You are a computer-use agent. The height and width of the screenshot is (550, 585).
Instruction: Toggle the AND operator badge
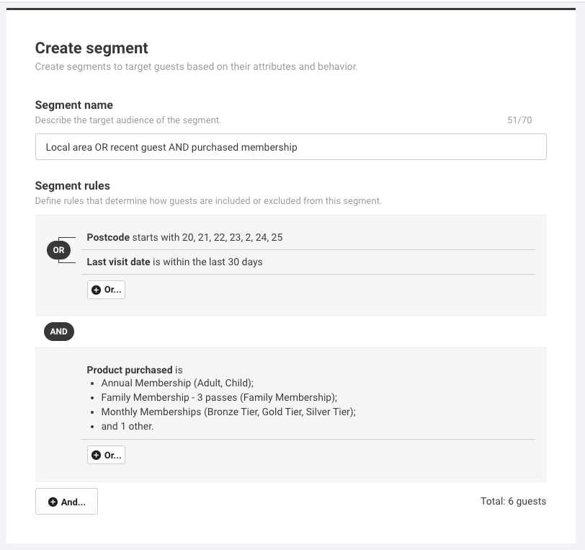tap(59, 332)
